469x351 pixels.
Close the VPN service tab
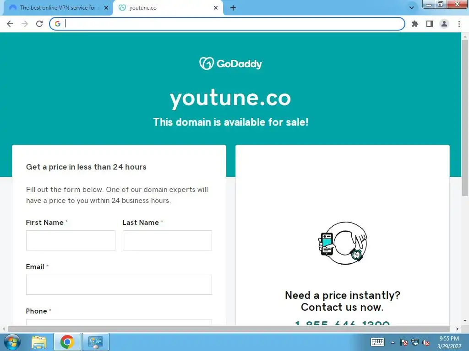(x=106, y=8)
